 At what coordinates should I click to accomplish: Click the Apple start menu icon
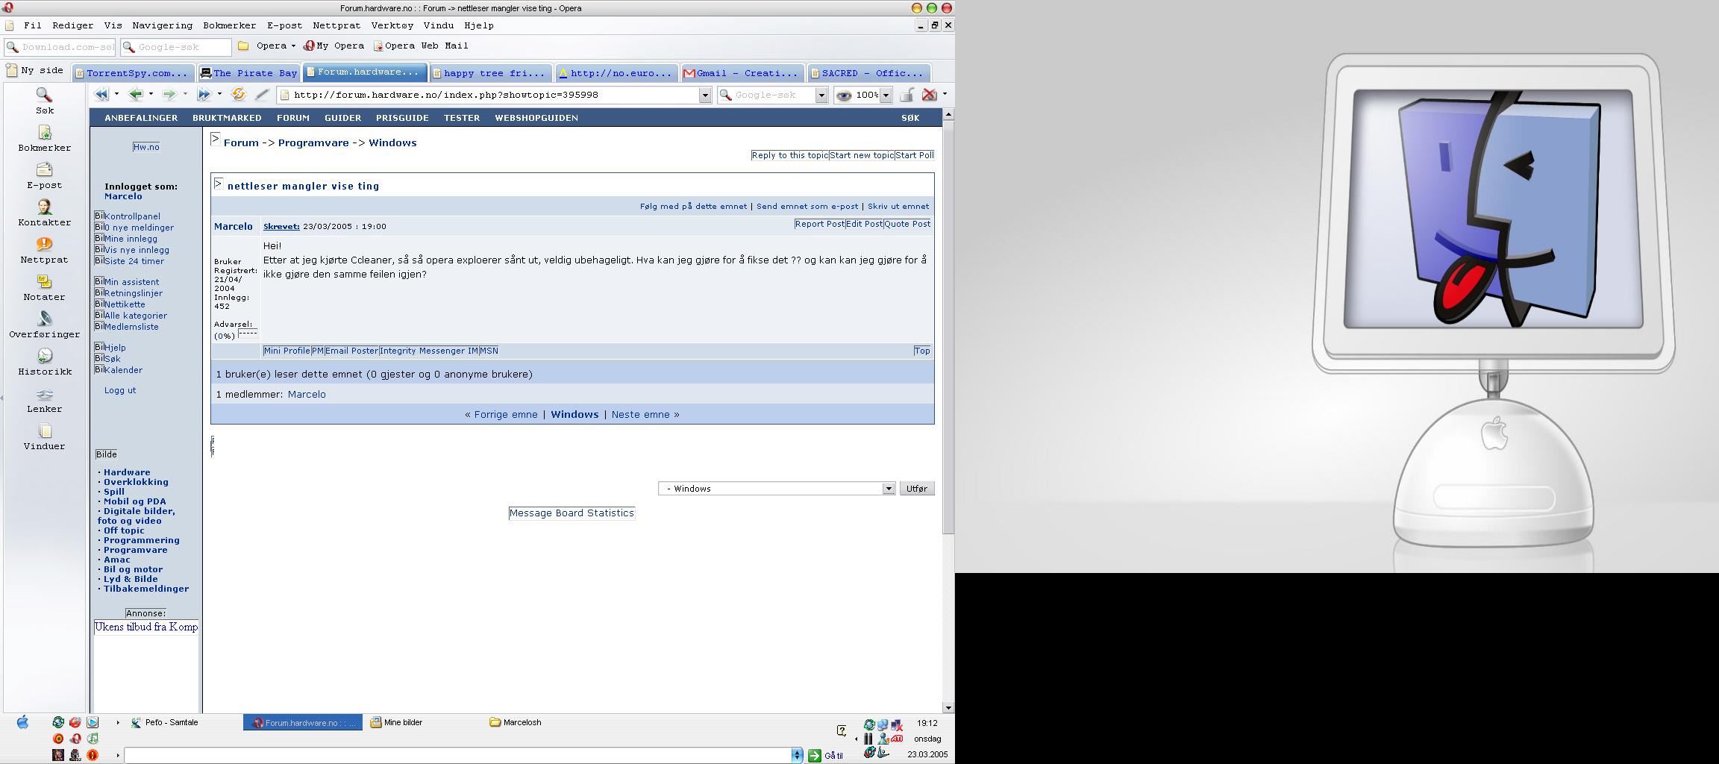pyautogui.click(x=23, y=722)
